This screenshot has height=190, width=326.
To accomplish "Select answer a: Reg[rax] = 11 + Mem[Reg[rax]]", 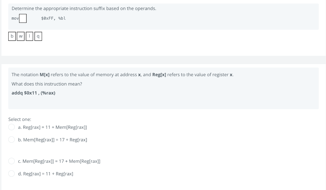I will (11, 127).
